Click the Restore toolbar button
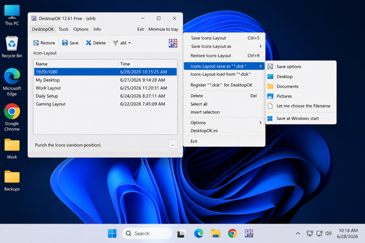The image size is (365, 243). [44, 43]
